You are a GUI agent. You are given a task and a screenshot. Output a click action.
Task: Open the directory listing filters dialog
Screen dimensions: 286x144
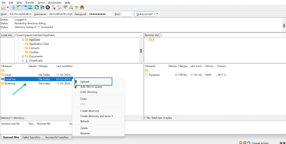(x=65, y=8)
